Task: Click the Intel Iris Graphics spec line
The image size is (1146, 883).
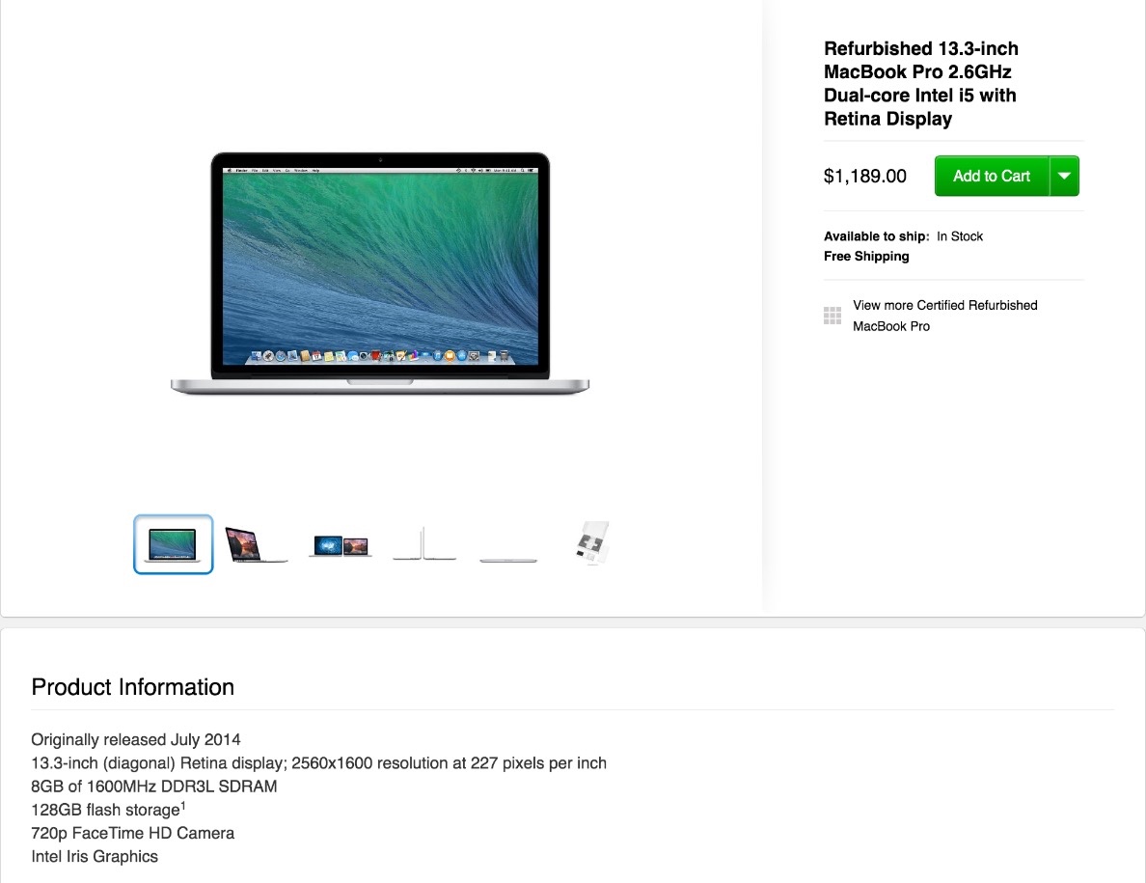Action: [95, 857]
